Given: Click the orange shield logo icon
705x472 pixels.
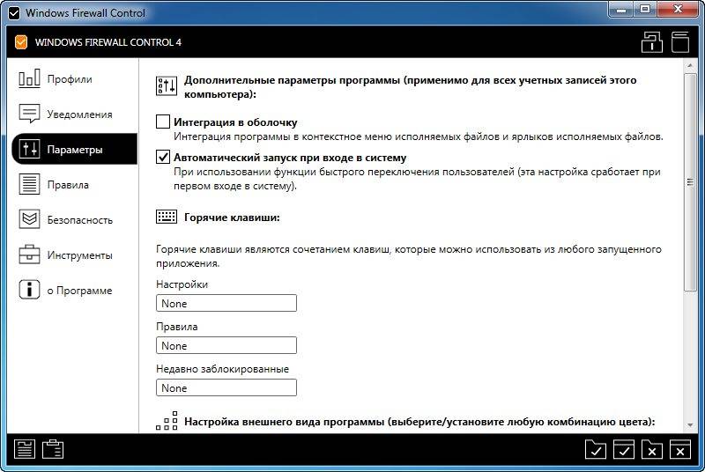Looking at the screenshot, I should click(x=21, y=42).
